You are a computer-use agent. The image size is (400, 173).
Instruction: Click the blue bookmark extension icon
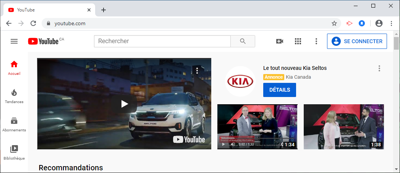click(x=362, y=23)
